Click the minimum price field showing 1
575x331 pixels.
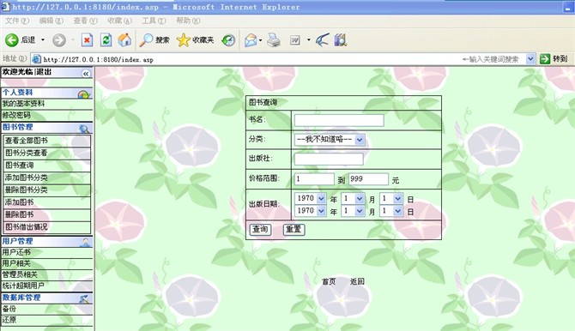click(314, 179)
